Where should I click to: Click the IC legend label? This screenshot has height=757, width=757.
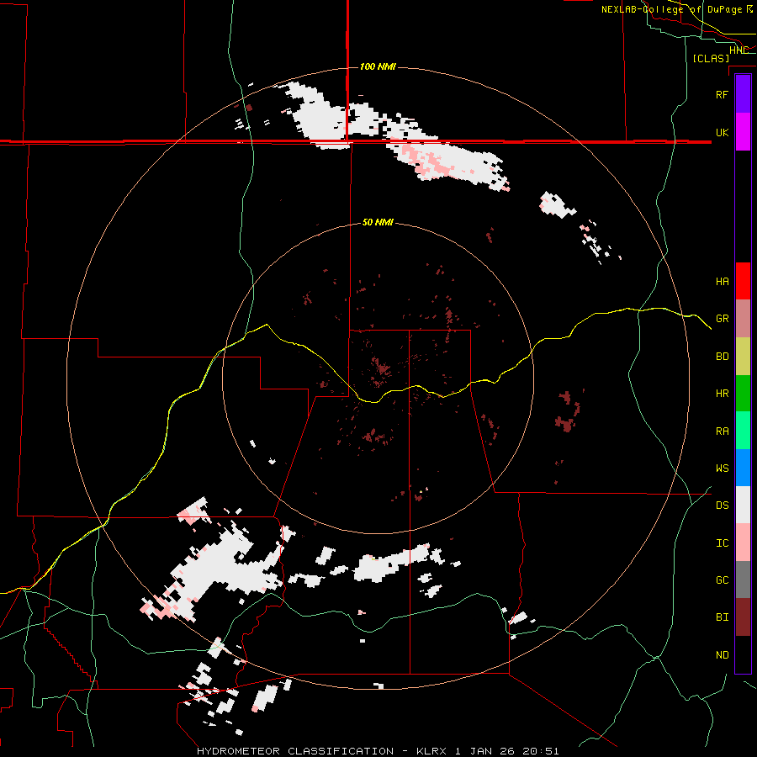coord(723,543)
